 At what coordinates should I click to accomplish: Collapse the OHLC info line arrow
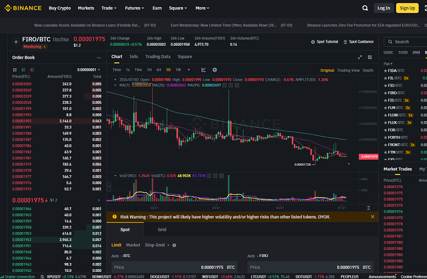(x=115, y=80)
